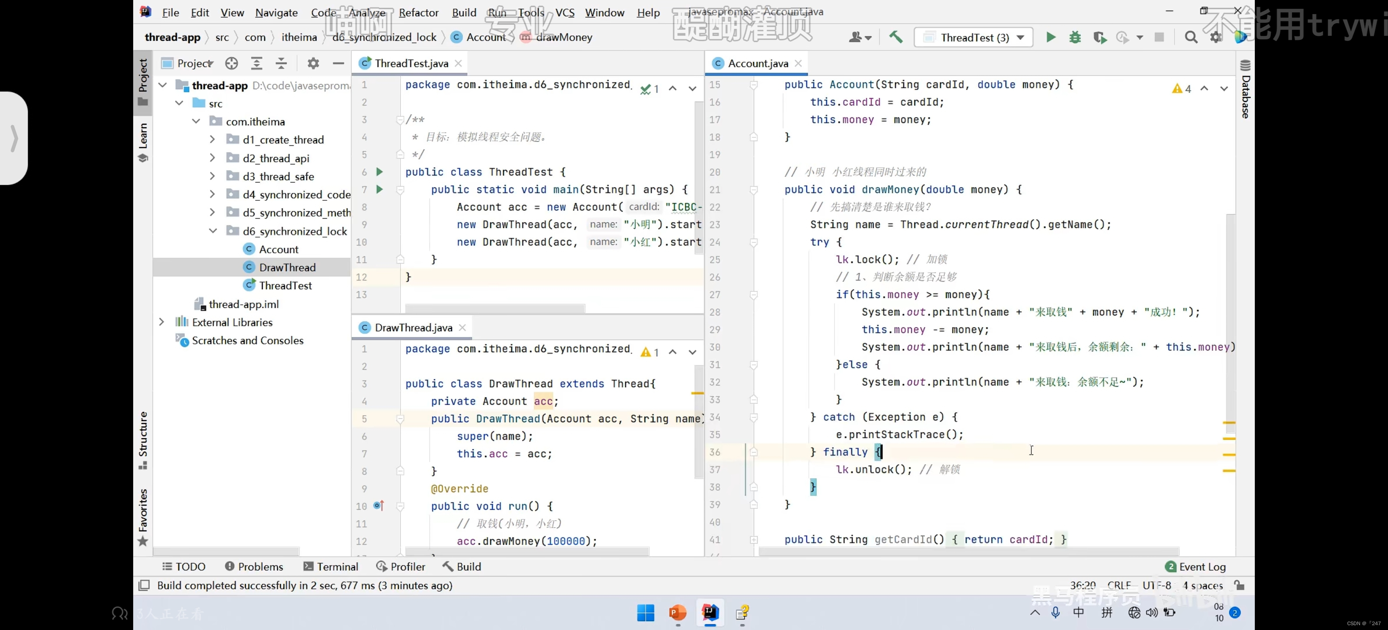Viewport: 1388px width, 630px height.
Task: Collapse d6_synchronized_lock package
Action: pos(213,231)
